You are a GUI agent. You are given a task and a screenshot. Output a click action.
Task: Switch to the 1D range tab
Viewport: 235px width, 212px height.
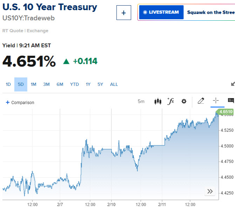click(8, 84)
